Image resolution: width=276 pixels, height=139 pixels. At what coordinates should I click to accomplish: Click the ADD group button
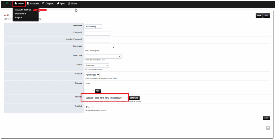tap(98, 91)
